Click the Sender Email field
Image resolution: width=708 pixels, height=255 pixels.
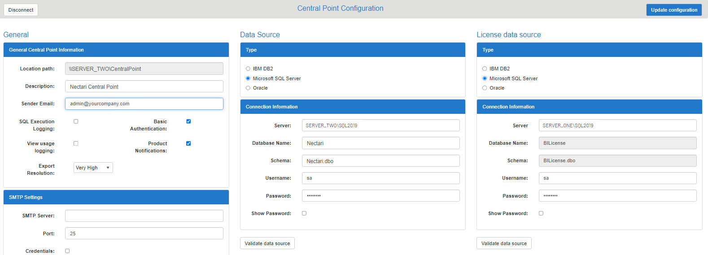click(x=144, y=104)
